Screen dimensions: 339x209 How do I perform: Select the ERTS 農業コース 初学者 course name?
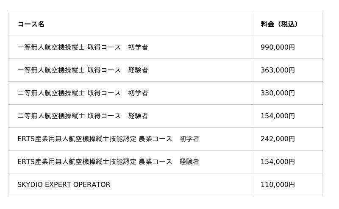click(x=108, y=139)
